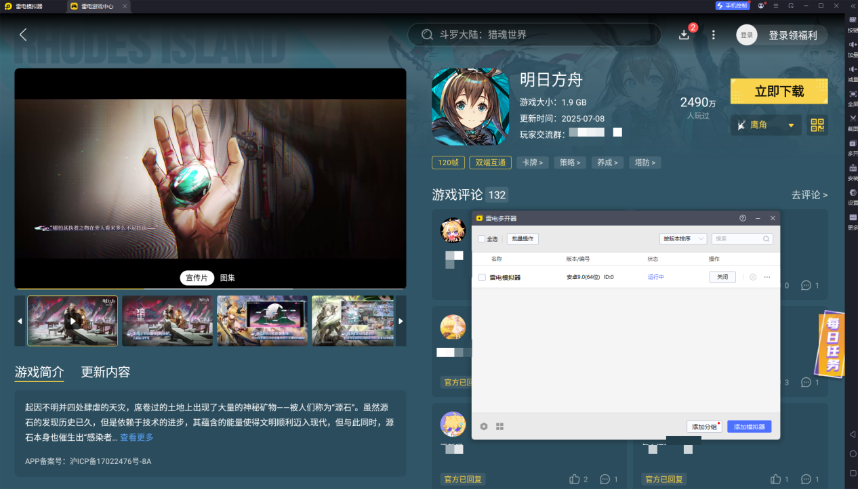
Task: Tap the Android back triangle button
Action: coord(853,433)
